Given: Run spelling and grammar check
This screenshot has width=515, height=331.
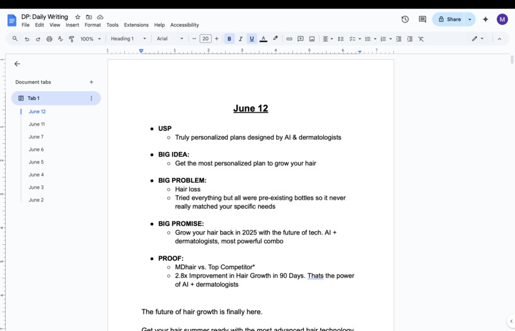Looking at the screenshot, I should (x=60, y=39).
